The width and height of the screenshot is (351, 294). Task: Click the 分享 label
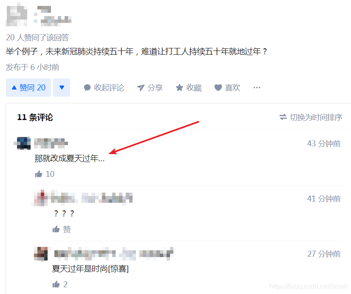pos(155,88)
